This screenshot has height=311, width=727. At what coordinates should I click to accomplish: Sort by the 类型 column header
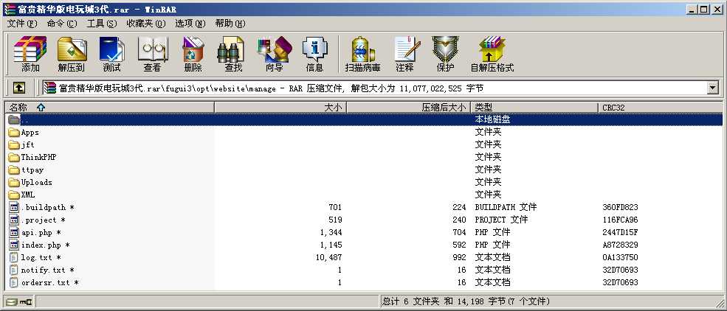[x=534, y=108]
